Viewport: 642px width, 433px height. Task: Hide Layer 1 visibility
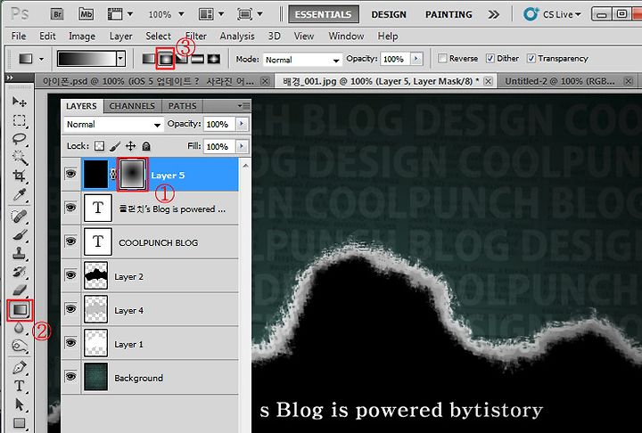[x=70, y=342]
